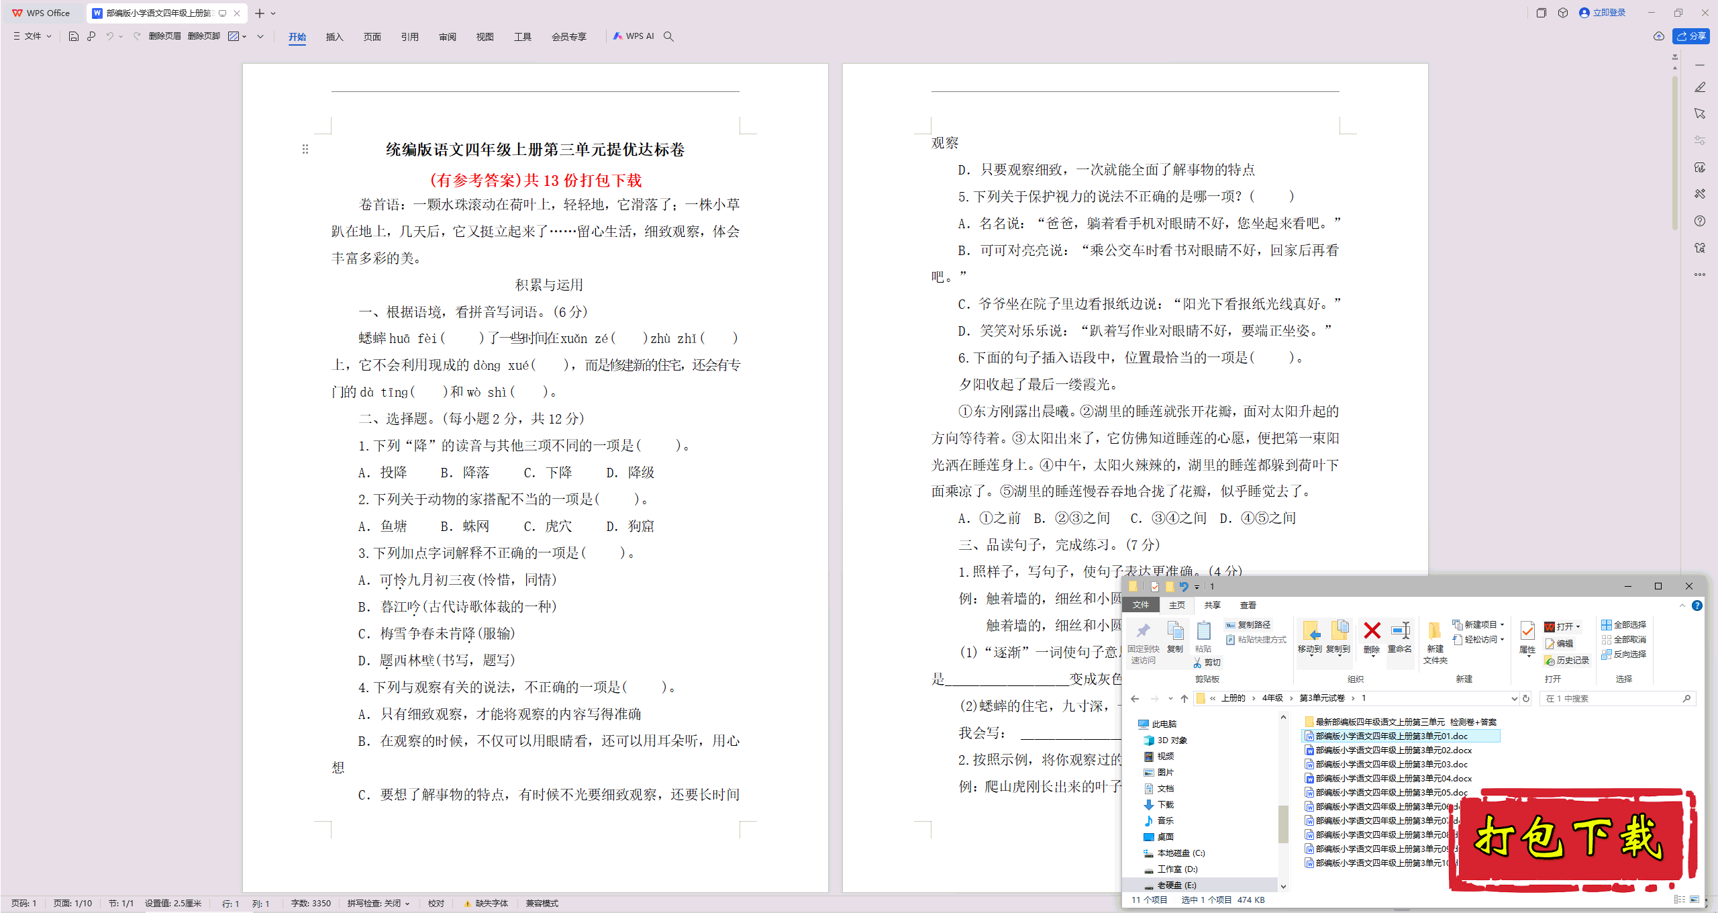This screenshot has height=913, width=1718.
Task: Click the Explorer address refresh icon
Action: pyautogui.click(x=1526, y=699)
